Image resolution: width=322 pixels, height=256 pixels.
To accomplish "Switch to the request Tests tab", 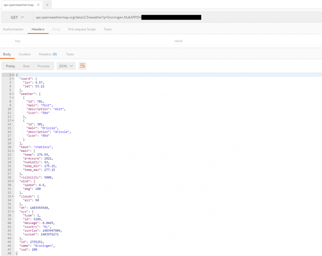I will tap(107, 29).
